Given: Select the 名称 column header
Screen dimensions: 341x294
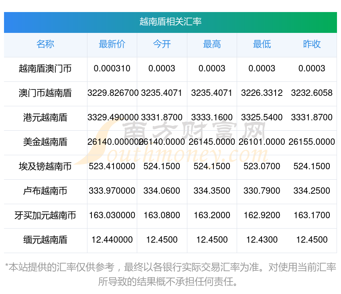Looking at the screenshot, I should pyautogui.click(x=45, y=44).
